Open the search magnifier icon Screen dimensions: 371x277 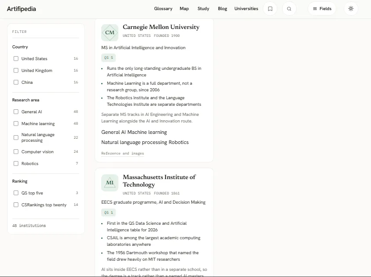pyautogui.click(x=289, y=9)
